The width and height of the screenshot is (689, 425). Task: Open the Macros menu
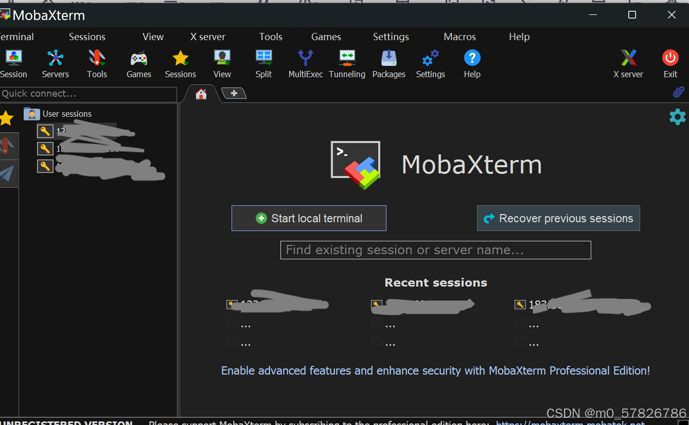[460, 37]
